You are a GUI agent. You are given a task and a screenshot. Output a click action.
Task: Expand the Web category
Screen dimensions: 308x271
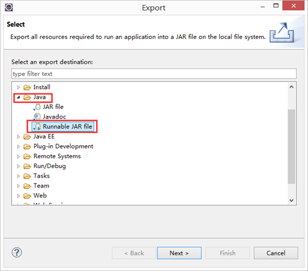coord(18,196)
